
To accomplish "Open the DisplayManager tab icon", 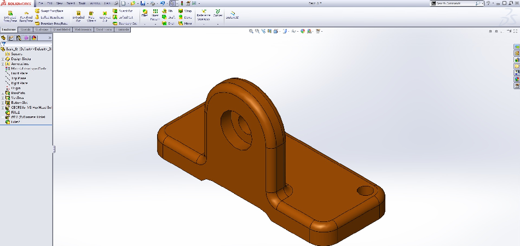I will pos(34,38).
